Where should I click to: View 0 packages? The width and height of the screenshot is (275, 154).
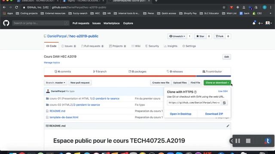(x=137, y=71)
